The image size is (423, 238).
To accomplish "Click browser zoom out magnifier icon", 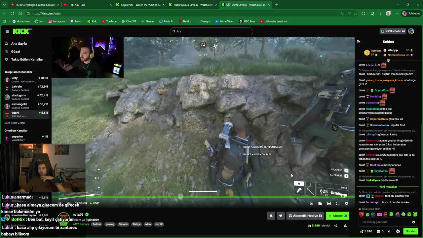I will point(343,14).
